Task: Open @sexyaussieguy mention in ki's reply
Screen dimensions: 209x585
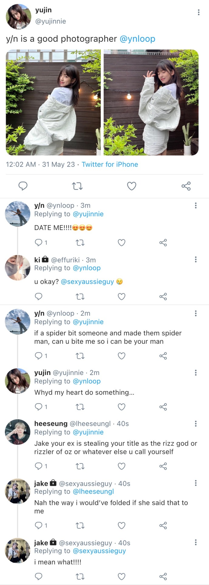Action: [x=87, y=282]
